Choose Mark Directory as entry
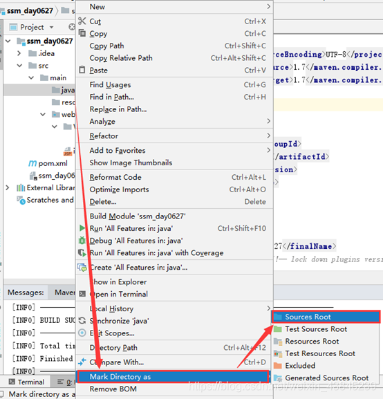 coord(174,376)
